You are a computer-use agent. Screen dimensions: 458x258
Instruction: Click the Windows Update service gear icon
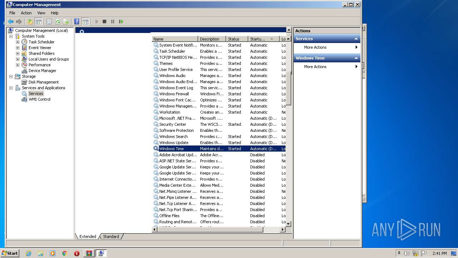click(156, 143)
